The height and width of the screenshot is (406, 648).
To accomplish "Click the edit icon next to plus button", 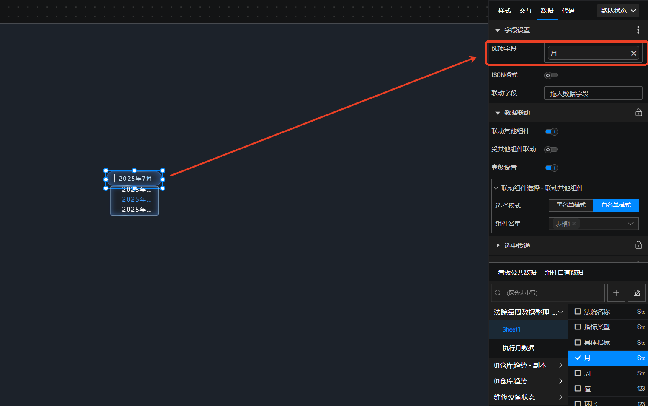I will coord(637,293).
